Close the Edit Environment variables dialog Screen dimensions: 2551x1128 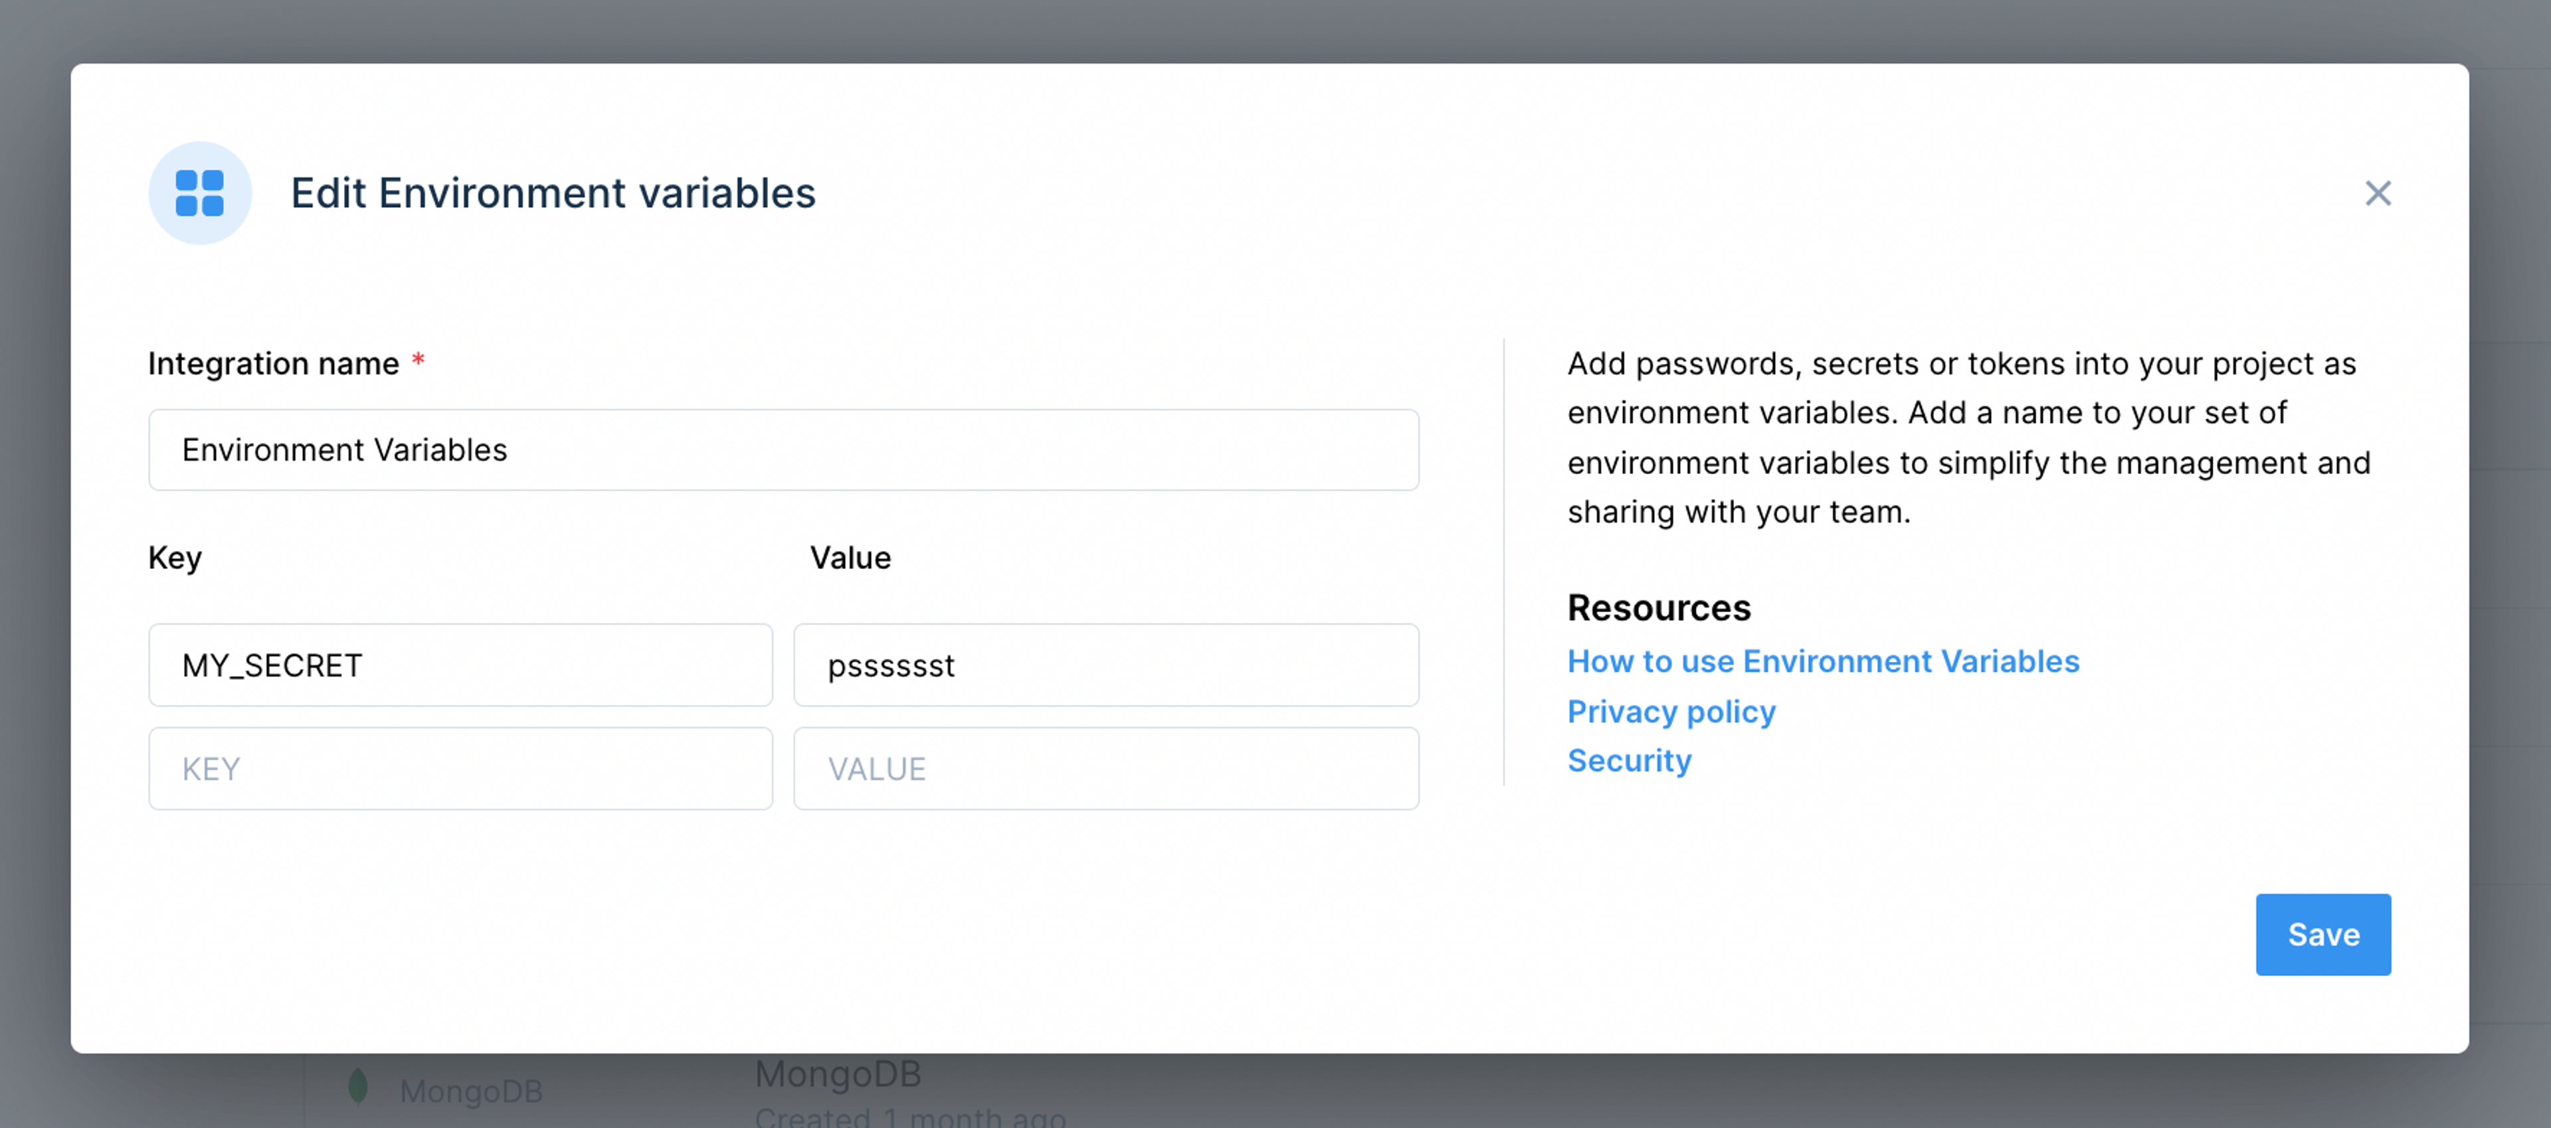click(x=2379, y=194)
